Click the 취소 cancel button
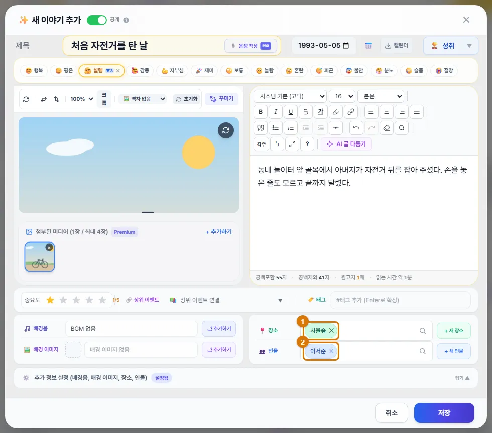Screen dimensions: 492x433 (391, 413)
